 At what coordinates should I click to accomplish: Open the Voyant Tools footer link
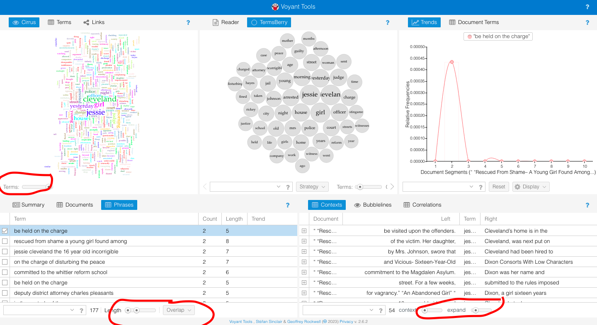click(241, 321)
